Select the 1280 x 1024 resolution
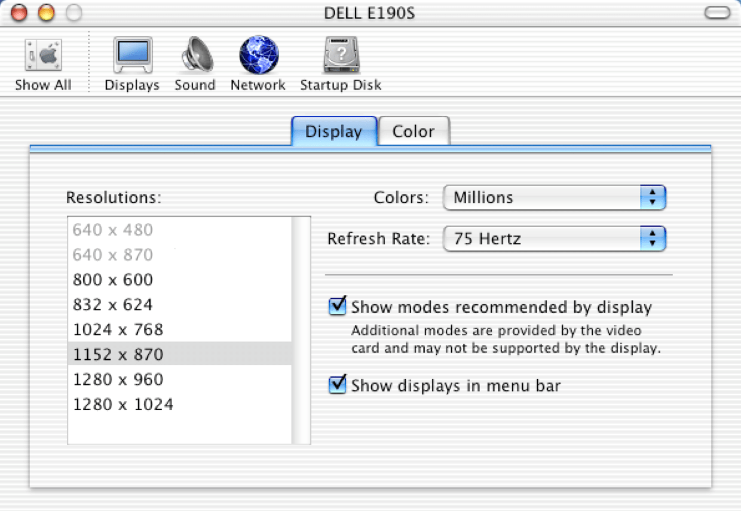Viewport: 741px width, 511px height. 179,405
